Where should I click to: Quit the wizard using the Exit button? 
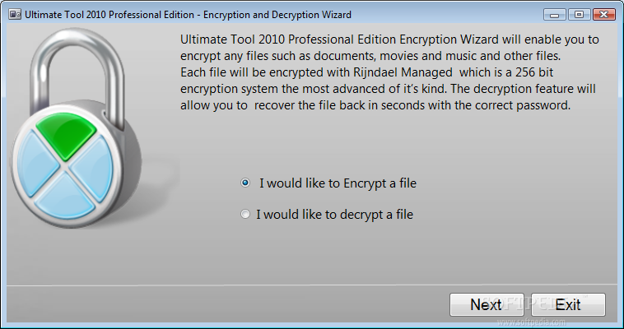coord(568,304)
